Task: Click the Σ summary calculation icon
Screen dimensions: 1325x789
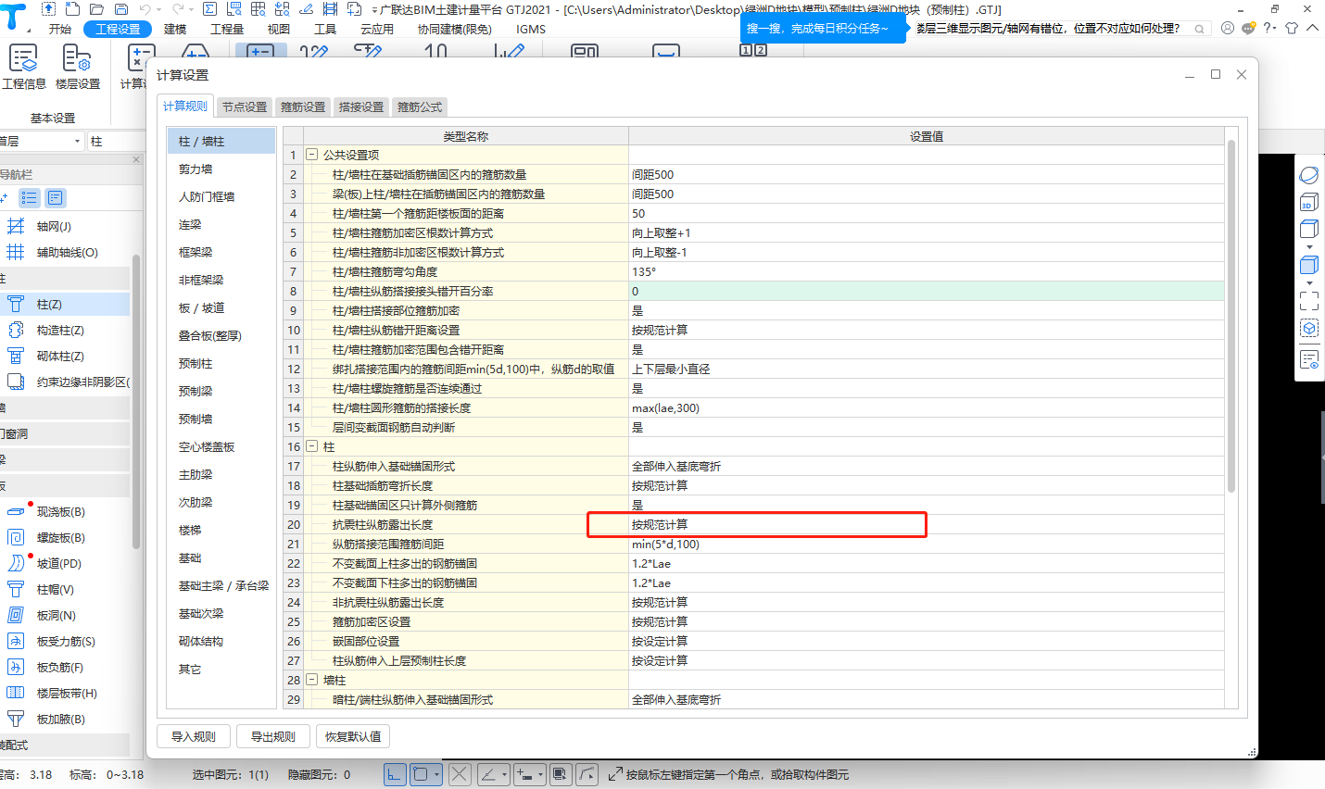Action: [209, 9]
